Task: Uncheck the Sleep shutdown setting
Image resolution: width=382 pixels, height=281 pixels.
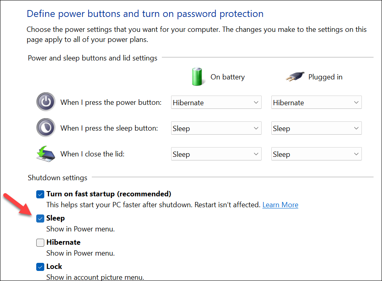Action: pyautogui.click(x=40, y=218)
